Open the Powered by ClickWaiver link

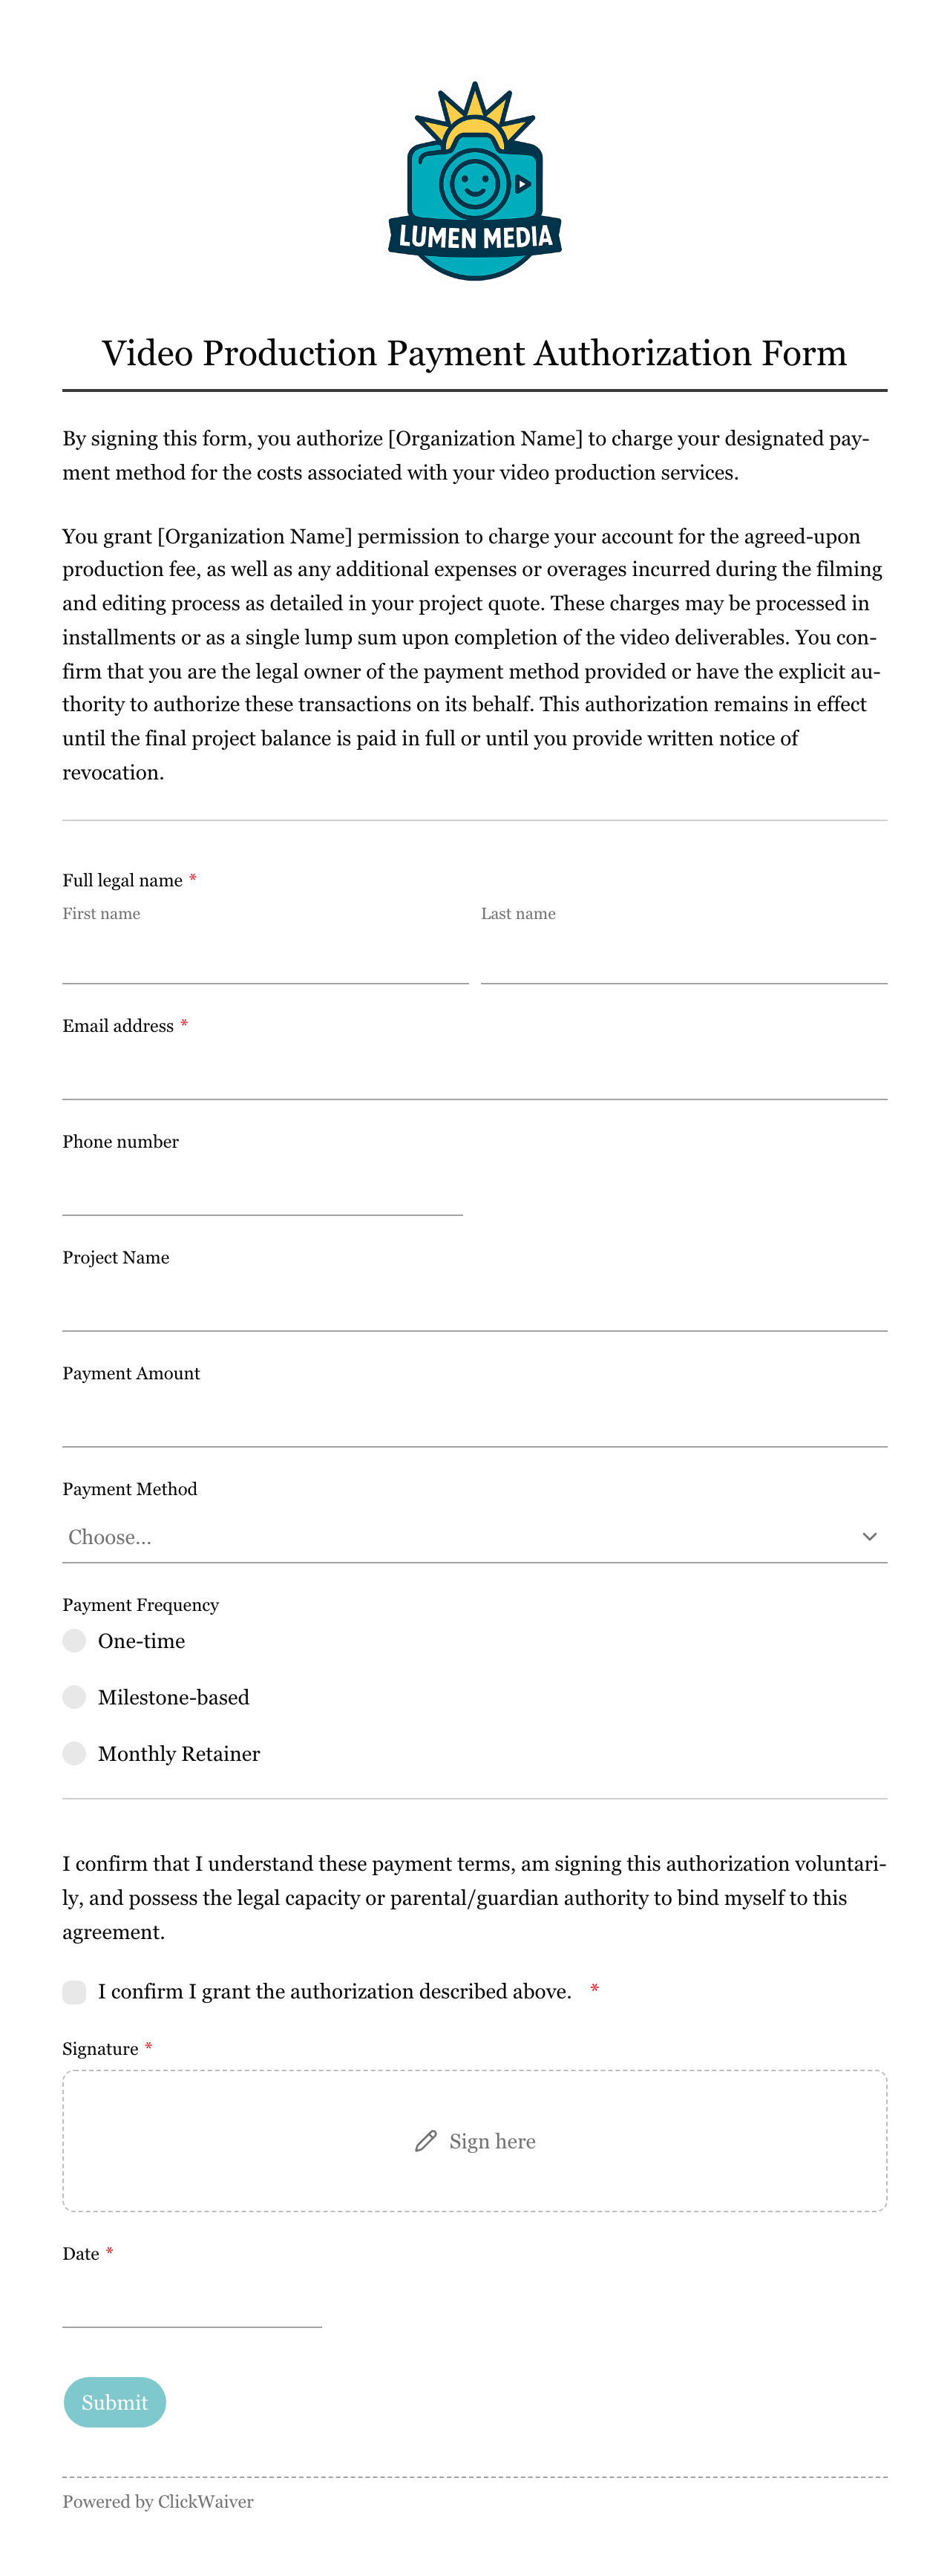point(158,2500)
